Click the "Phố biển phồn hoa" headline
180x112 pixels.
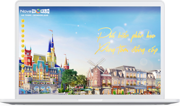point(126,35)
